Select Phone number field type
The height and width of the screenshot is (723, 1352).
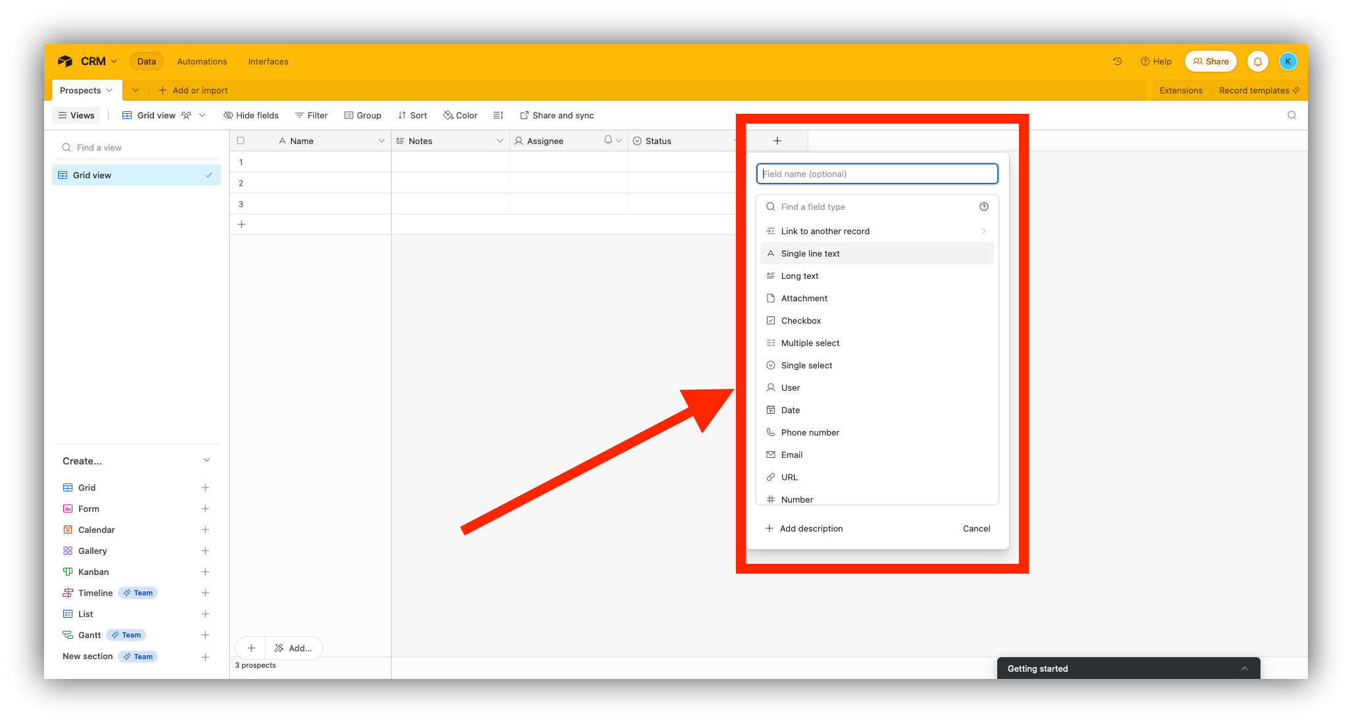point(877,432)
